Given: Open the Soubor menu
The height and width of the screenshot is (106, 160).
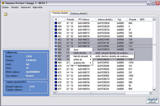Looking at the screenshot, I should tap(5, 7).
